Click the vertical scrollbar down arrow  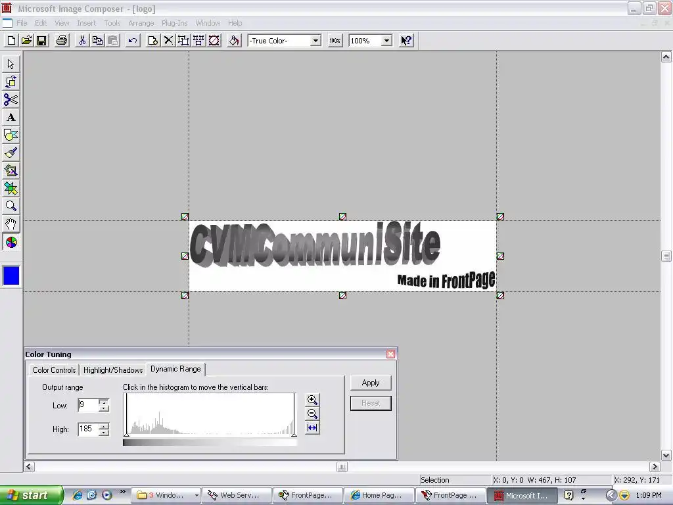coord(666,455)
